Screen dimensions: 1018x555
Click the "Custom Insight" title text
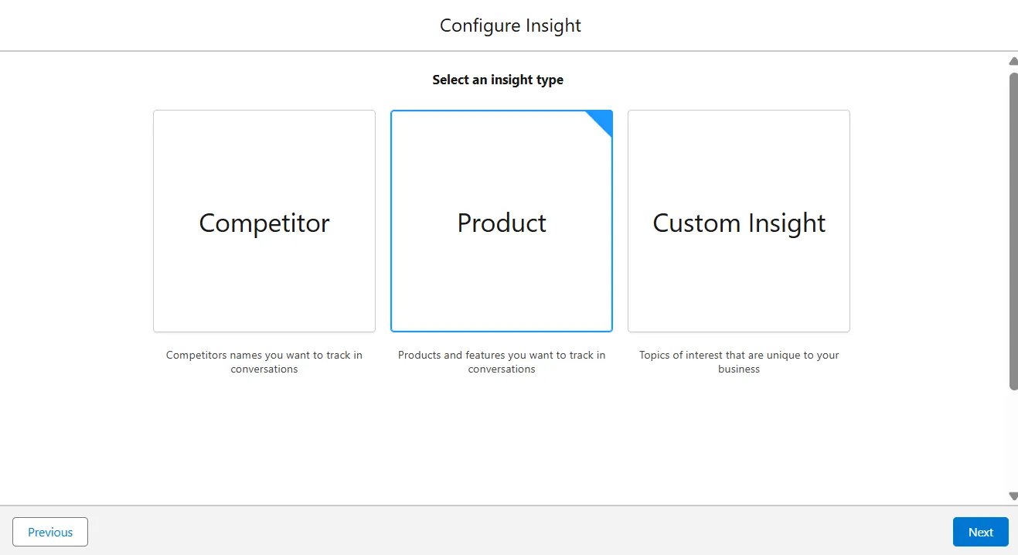tap(739, 223)
